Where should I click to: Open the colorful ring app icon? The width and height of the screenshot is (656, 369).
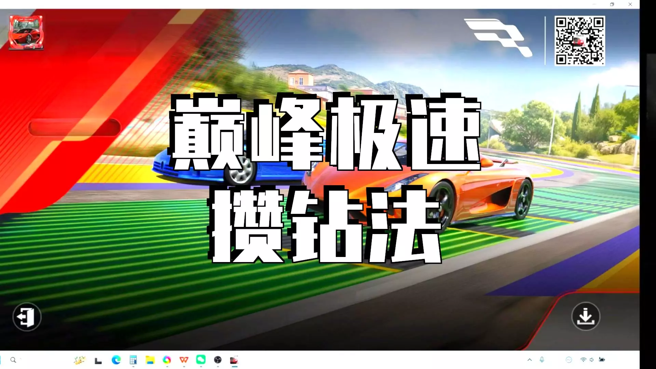tap(167, 360)
